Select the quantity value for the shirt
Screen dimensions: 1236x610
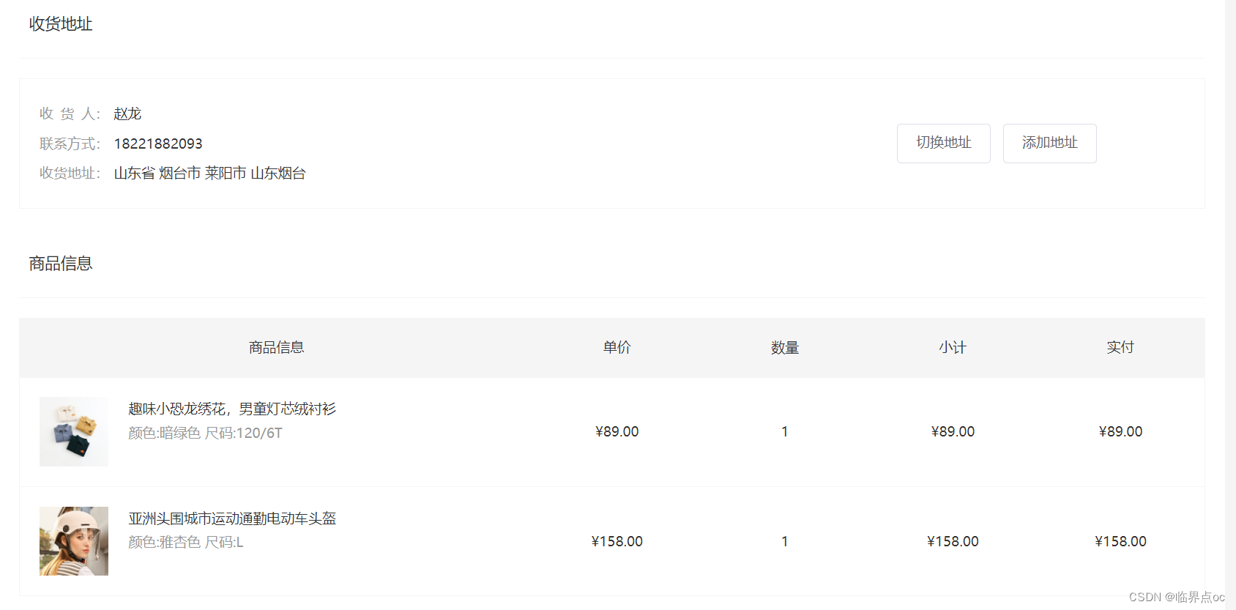click(784, 431)
